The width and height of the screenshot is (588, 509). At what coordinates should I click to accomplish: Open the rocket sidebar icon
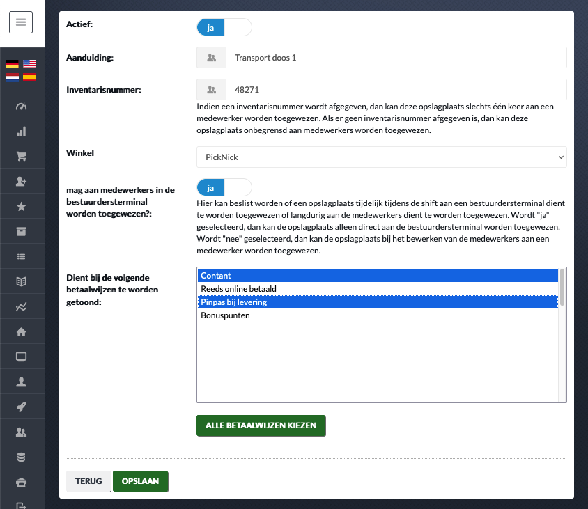point(22,407)
